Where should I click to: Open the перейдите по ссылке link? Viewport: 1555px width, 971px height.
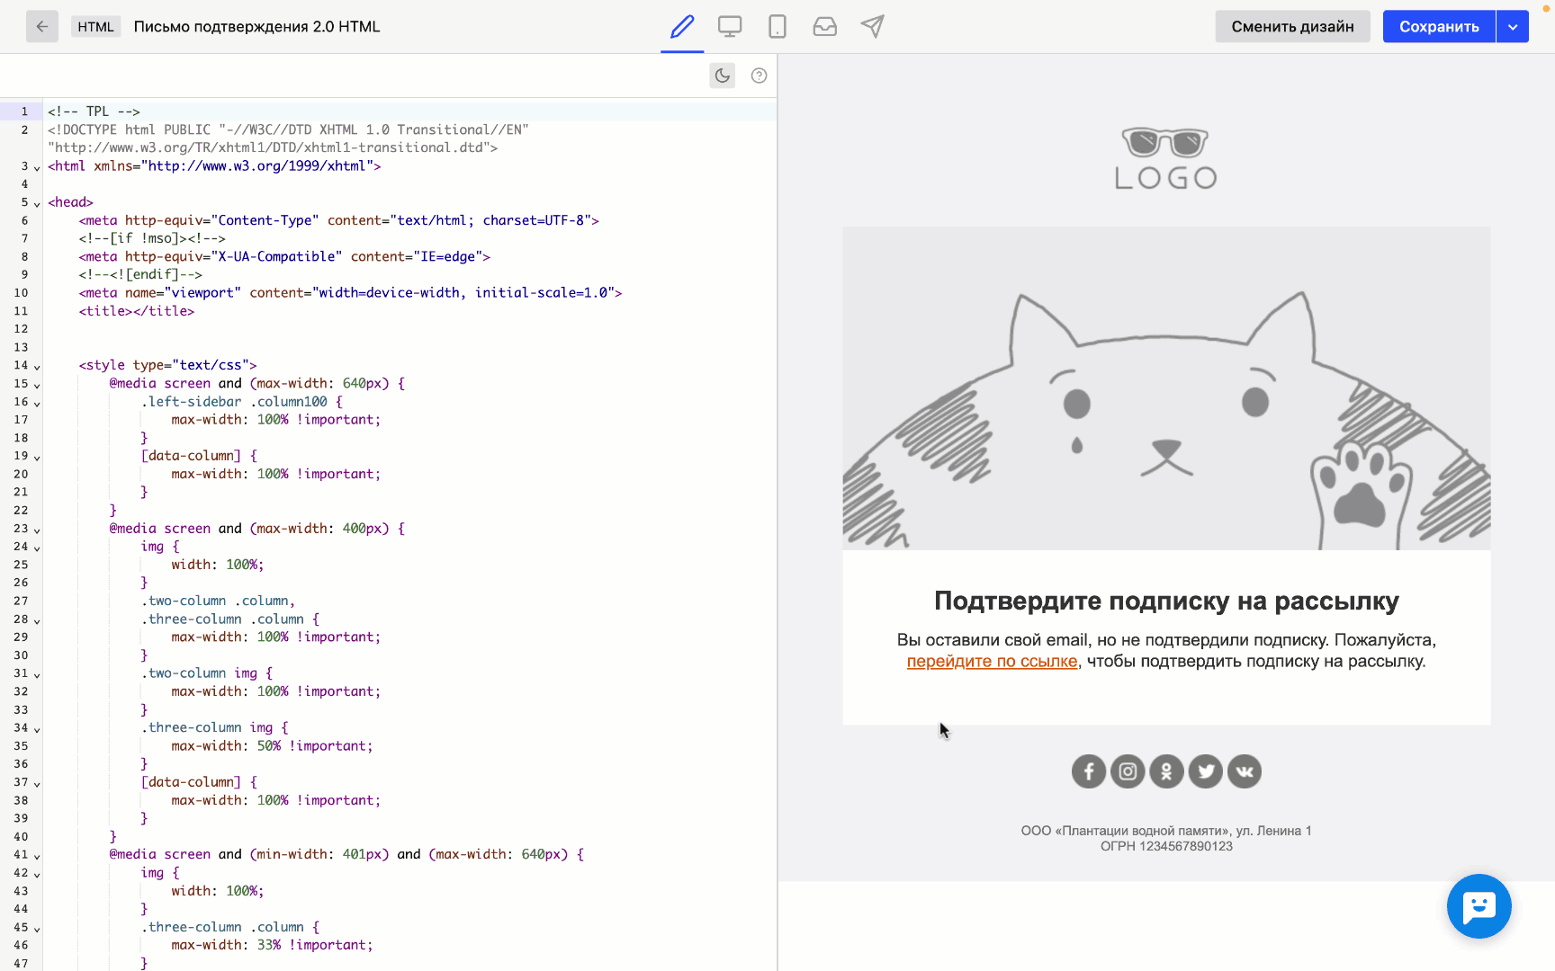pyautogui.click(x=991, y=661)
